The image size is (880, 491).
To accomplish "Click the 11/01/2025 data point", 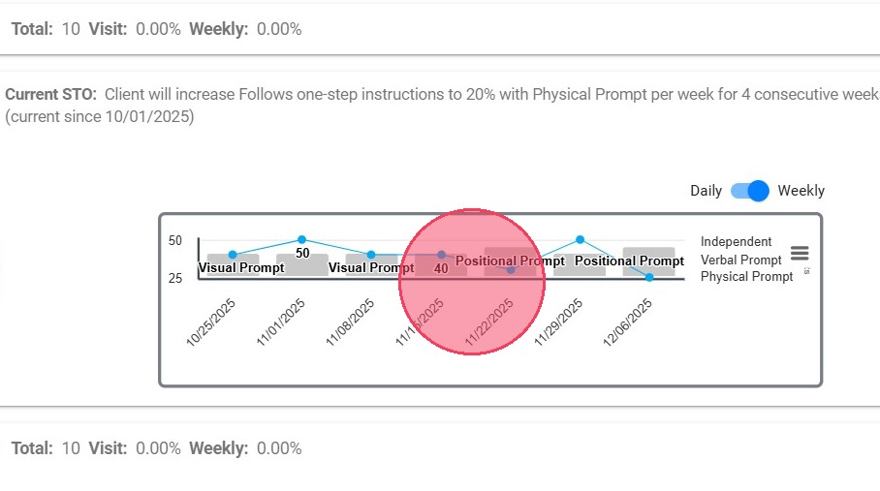I will click(x=301, y=239).
